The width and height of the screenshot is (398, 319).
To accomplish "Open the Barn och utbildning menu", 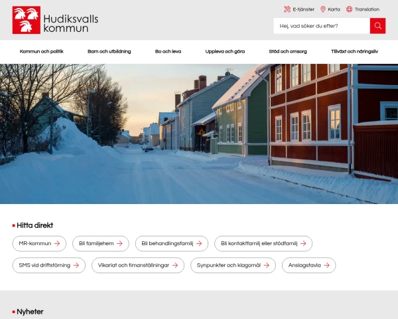I will coord(109,51).
